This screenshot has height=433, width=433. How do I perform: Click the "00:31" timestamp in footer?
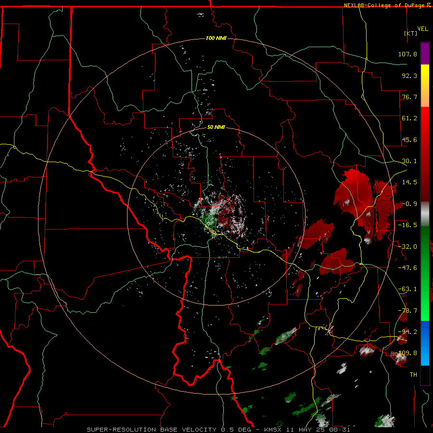click(x=340, y=430)
